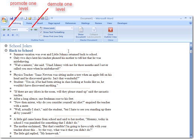This screenshot has height=139, width=194.
Task: Switch to the Home tab
Action: (29, 23)
